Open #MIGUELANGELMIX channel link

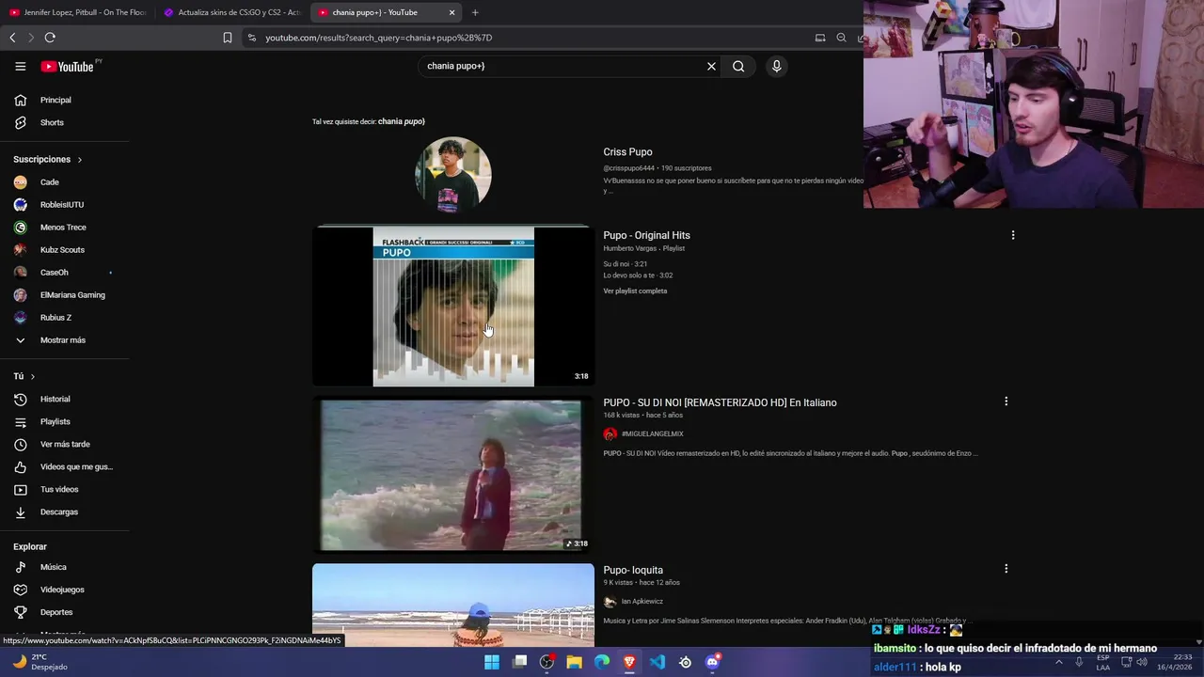(x=652, y=433)
